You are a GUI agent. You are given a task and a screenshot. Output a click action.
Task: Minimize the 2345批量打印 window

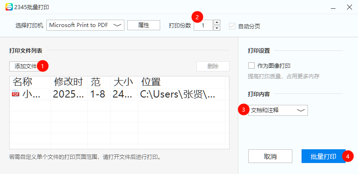[x=333, y=7]
